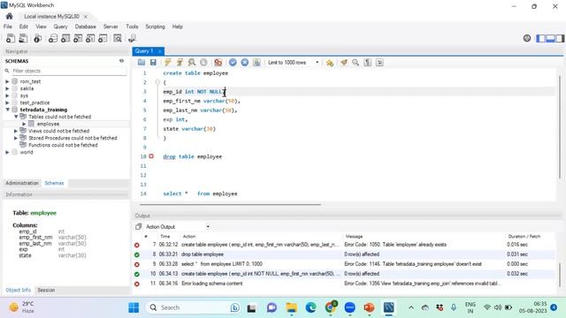Switch to the Schemas tab
The width and height of the screenshot is (566, 318).
pyautogui.click(x=54, y=183)
